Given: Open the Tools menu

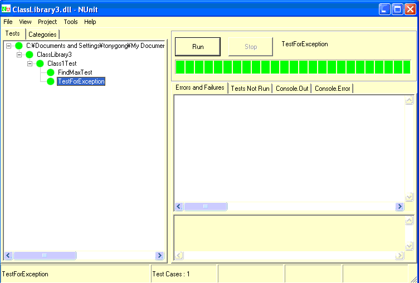Looking at the screenshot, I should (x=71, y=22).
